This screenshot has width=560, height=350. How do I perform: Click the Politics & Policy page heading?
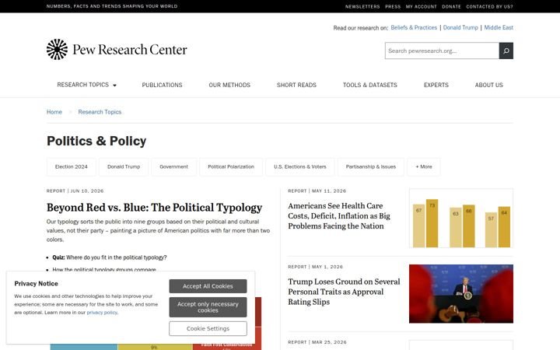pos(96,141)
